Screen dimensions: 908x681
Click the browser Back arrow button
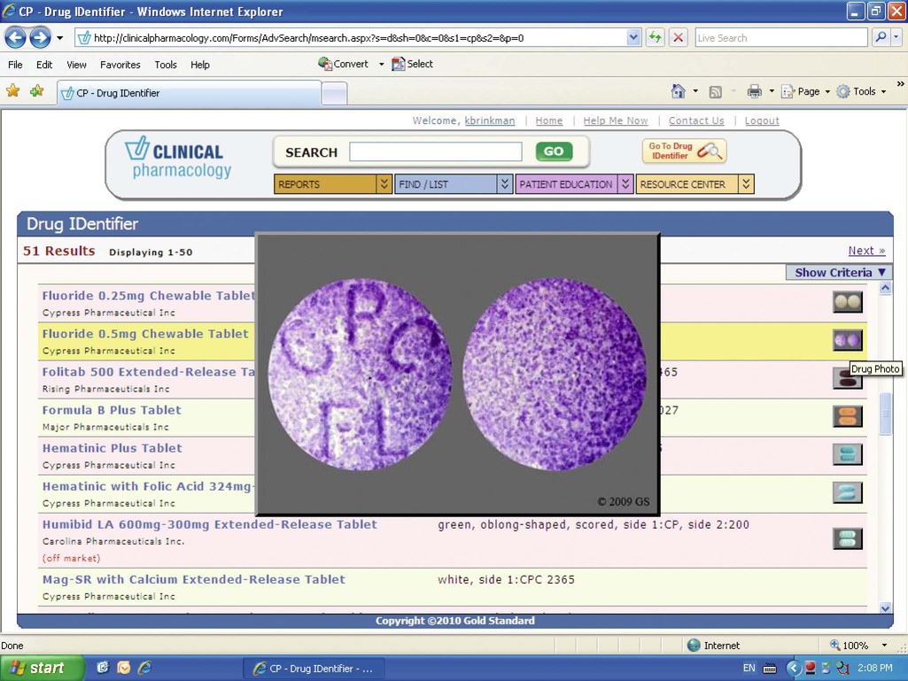coord(16,38)
